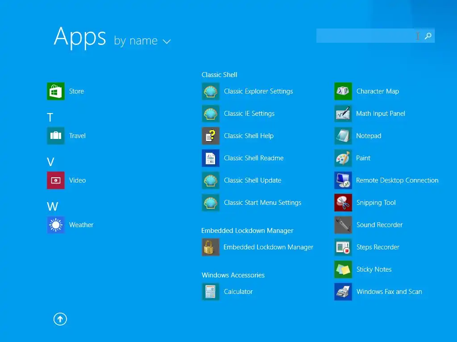Click the Classic Start Menu Settings icon
Screen dimensions: 457x342
211,203
